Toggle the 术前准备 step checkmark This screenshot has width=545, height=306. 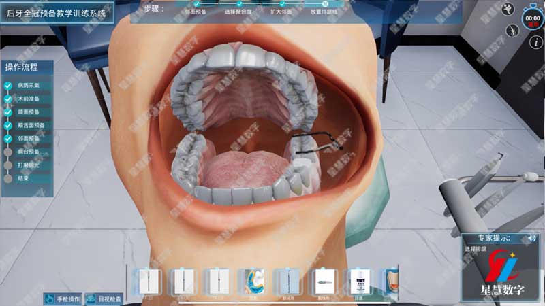click(x=8, y=99)
